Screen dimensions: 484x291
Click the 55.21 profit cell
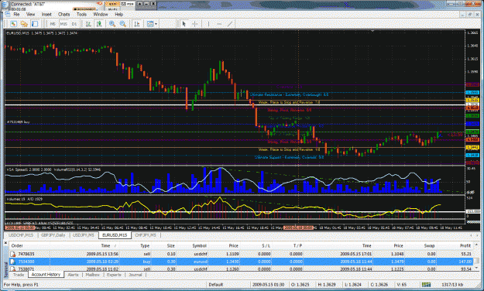point(466,254)
